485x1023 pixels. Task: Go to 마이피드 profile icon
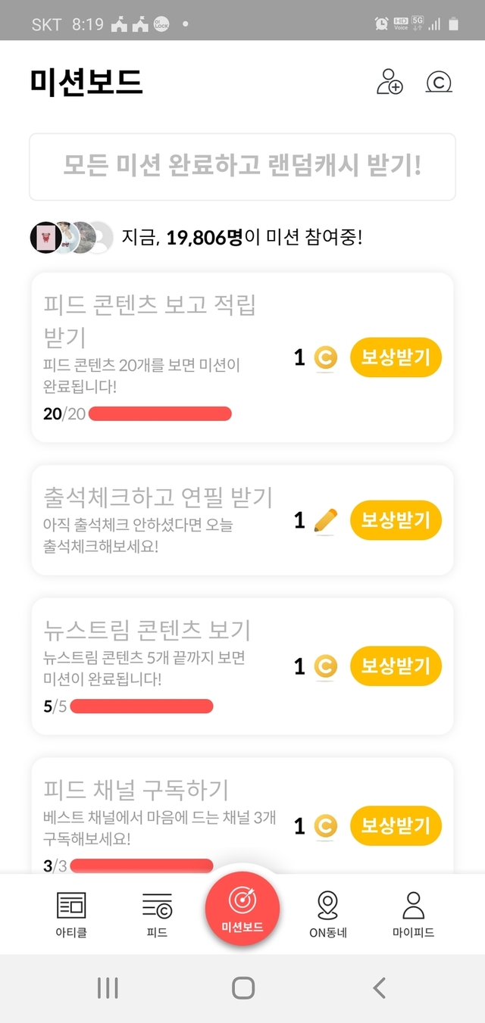coord(413,914)
